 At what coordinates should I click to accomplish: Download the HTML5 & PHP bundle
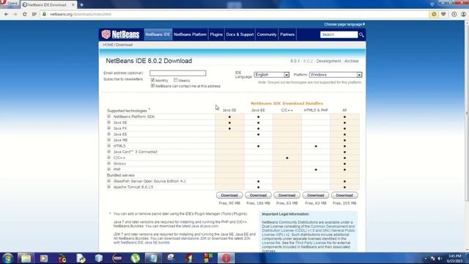point(316,195)
